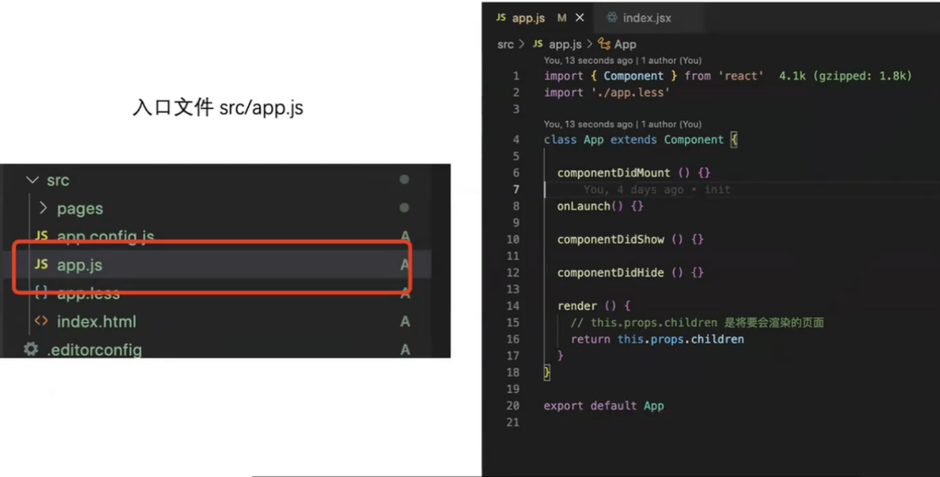Open index.html in the file tree
Screen dimensions: 940x477
click(96, 322)
